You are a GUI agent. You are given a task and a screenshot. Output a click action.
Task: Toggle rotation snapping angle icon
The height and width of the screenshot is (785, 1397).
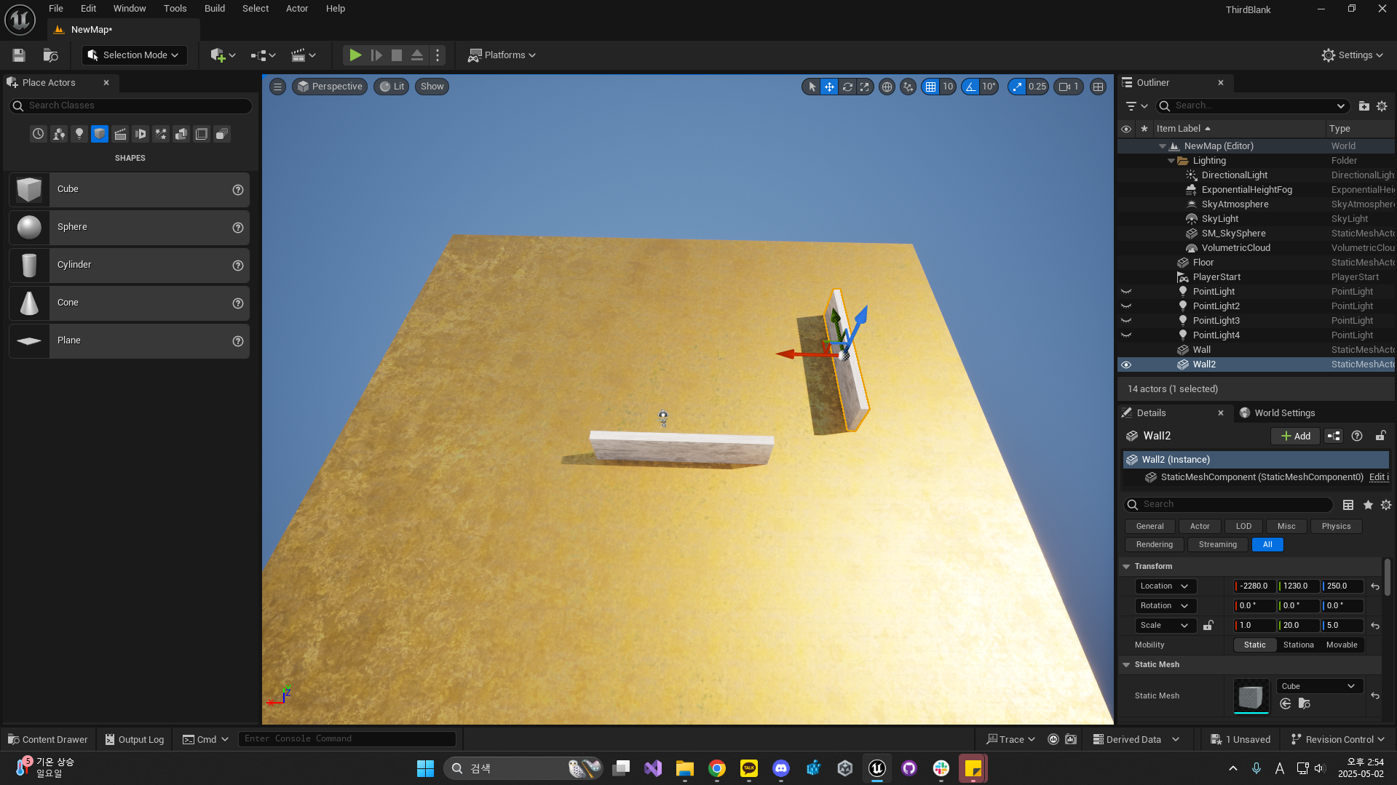point(970,87)
